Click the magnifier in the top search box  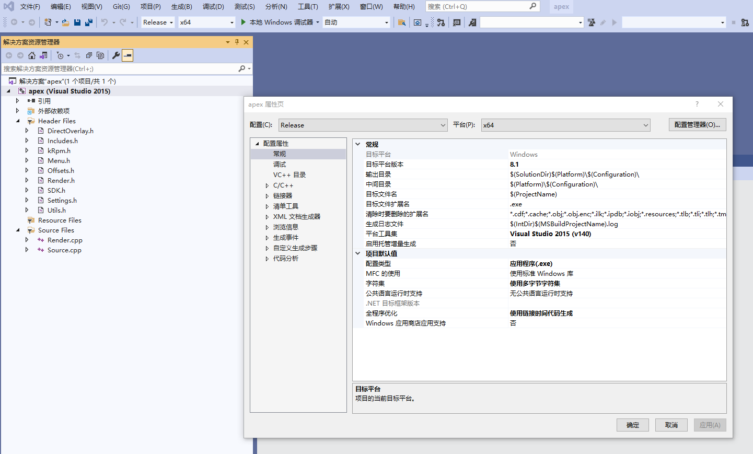click(x=532, y=6)
